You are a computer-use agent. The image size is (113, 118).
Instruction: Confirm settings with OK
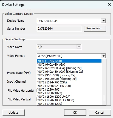[x=75, y=113]
